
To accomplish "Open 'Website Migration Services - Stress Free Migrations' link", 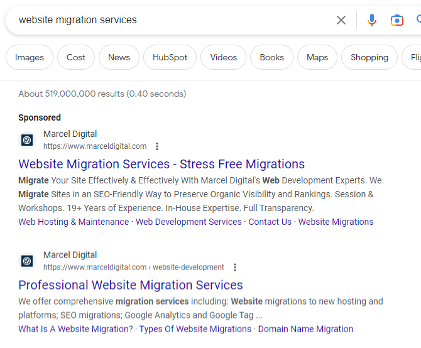I will 161,164.
